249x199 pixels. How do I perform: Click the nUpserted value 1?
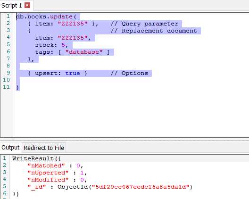[x=82, y=173]
